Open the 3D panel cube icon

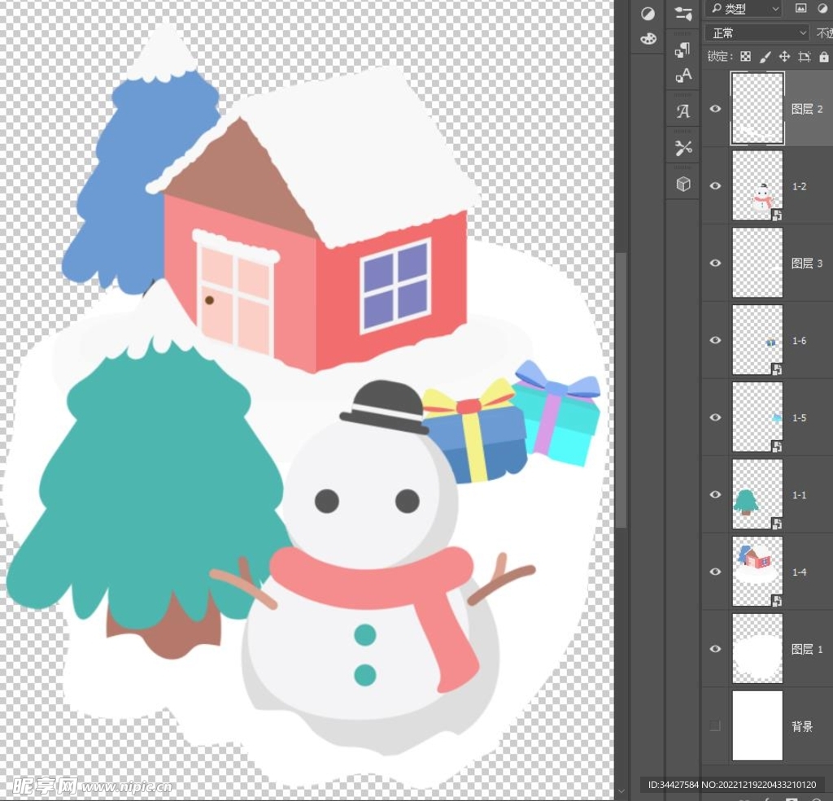click(683, 185)
